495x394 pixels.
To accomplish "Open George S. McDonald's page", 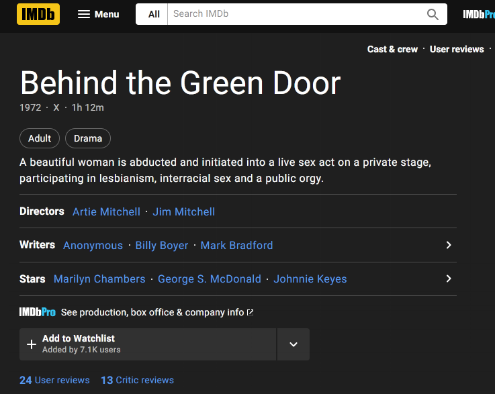I will 210,279.
